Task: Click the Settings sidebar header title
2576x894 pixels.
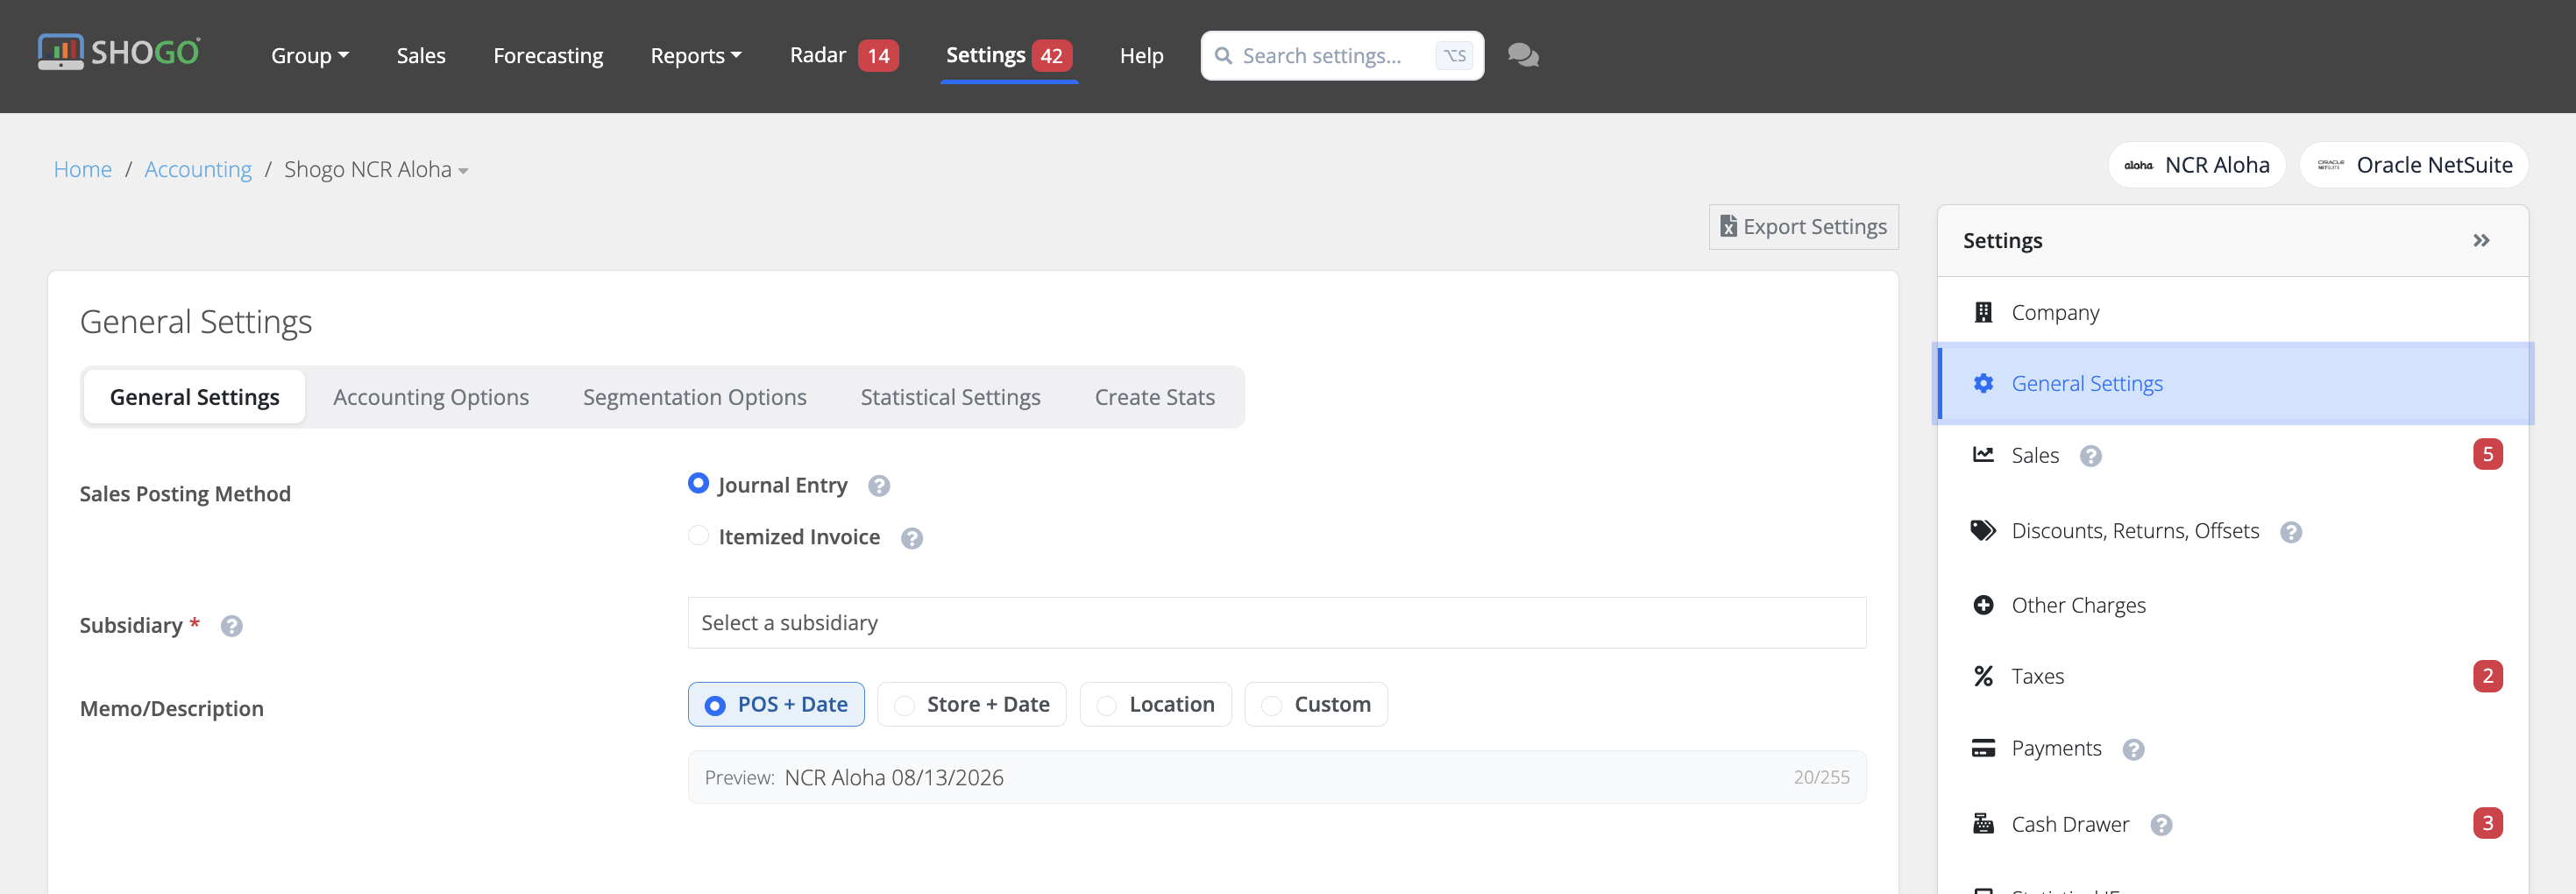Action: [2002, 241]
